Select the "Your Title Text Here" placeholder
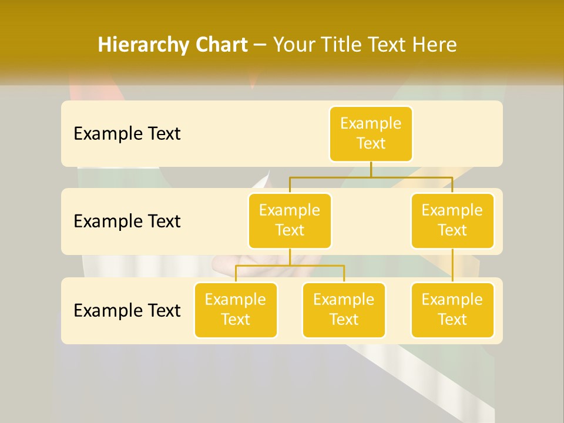This screenshot has width=564, height=423. (x=365, y=45)
